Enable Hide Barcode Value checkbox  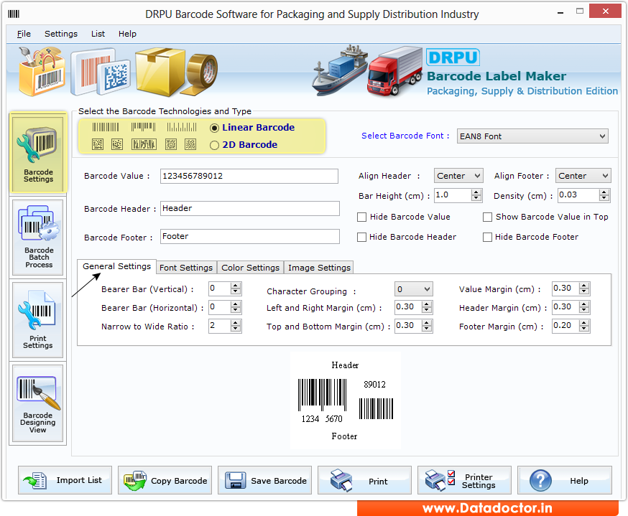click(361, 217)
